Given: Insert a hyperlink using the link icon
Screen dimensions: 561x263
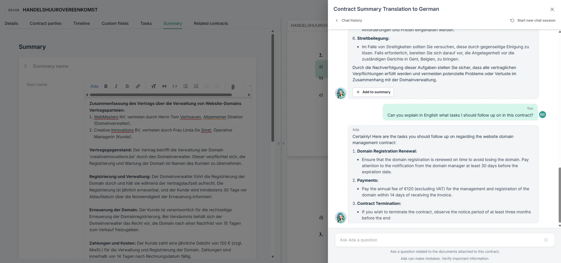Looking at the screenshot, I should click(x=138, y=86).
